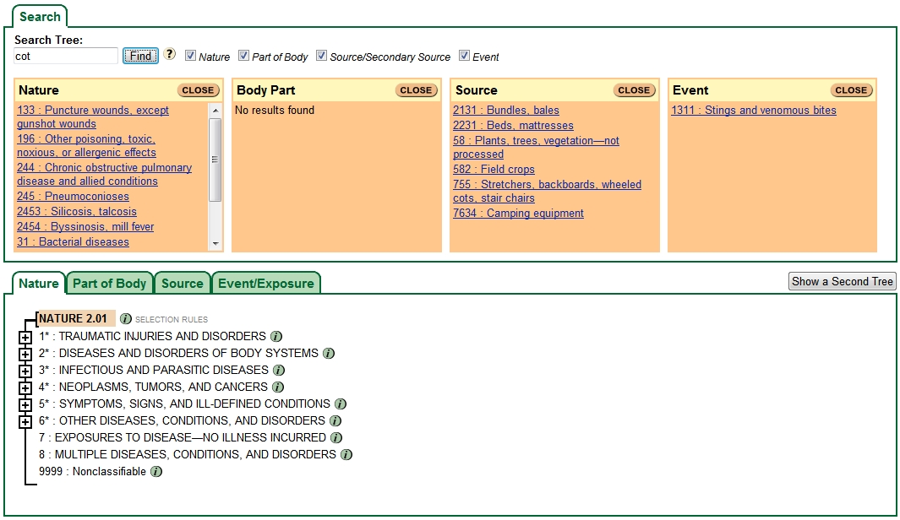Image resolution: width=900 pixels, height=520 pixels.
Task: Click info icon for Traumatic Injuries and Disorders
Action: pos(275,336)
